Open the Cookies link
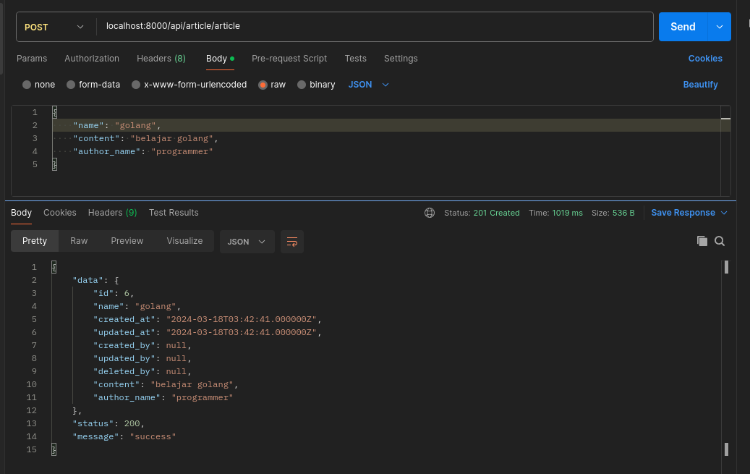This screenshot has height=474, width=750. pyautogui.click(x=704, y=59)
